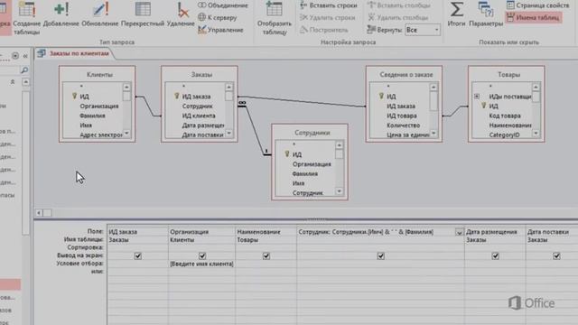Click Вставить столбцы
The image size is (578, 325).
point(399,5)
